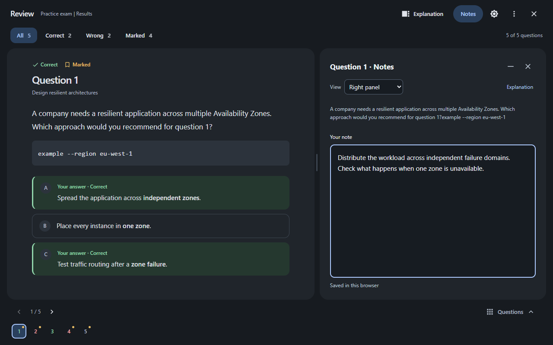Open the Explanation link in Notes panel

(x=520, y=87)
